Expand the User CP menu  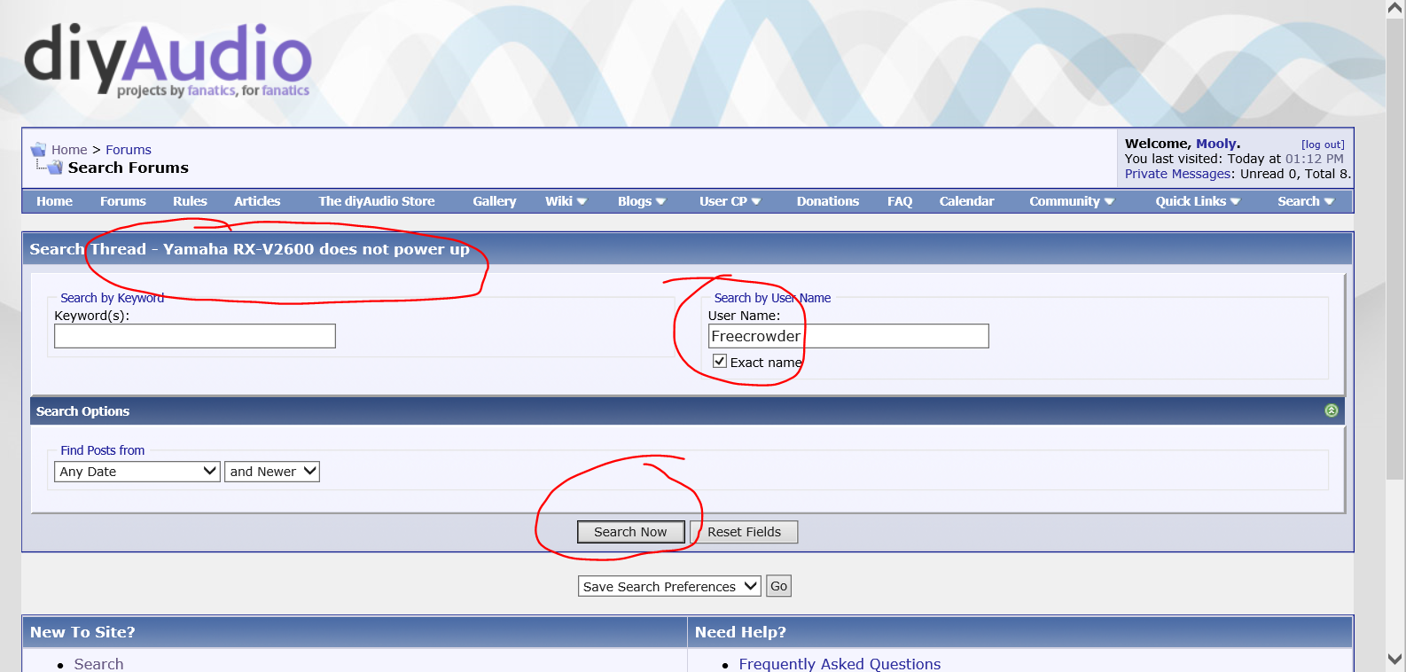click(x=730, y=201)
